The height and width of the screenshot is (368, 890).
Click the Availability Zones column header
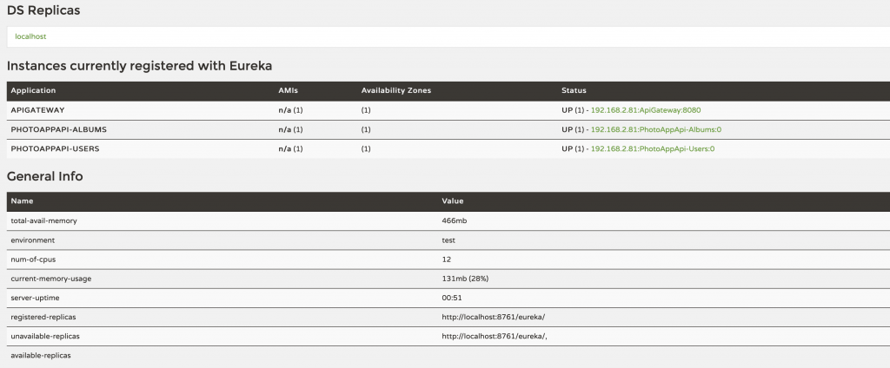[x=396, y=91]
